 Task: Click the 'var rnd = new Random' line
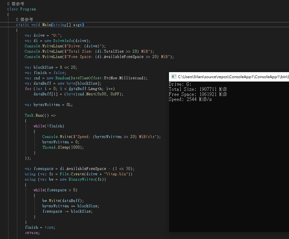[x=86, y=78]
